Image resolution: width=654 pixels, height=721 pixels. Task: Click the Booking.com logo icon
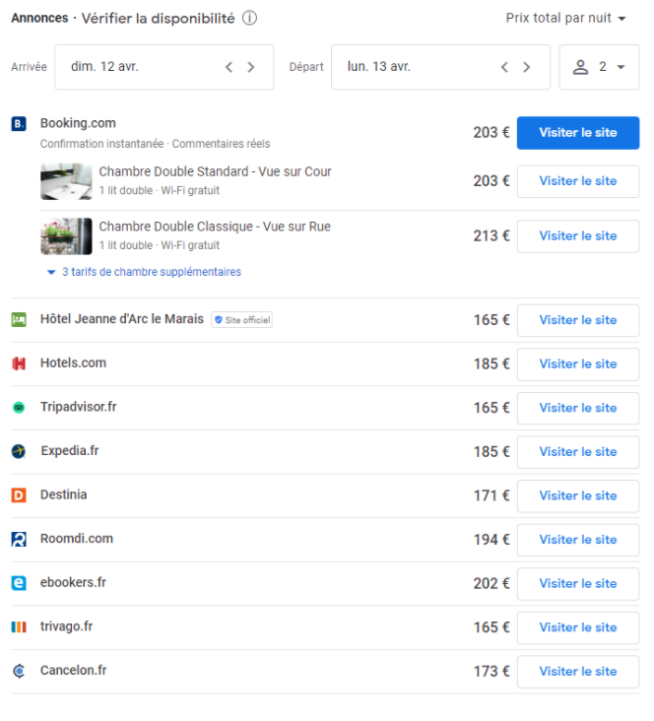click(x=19, y=124)
